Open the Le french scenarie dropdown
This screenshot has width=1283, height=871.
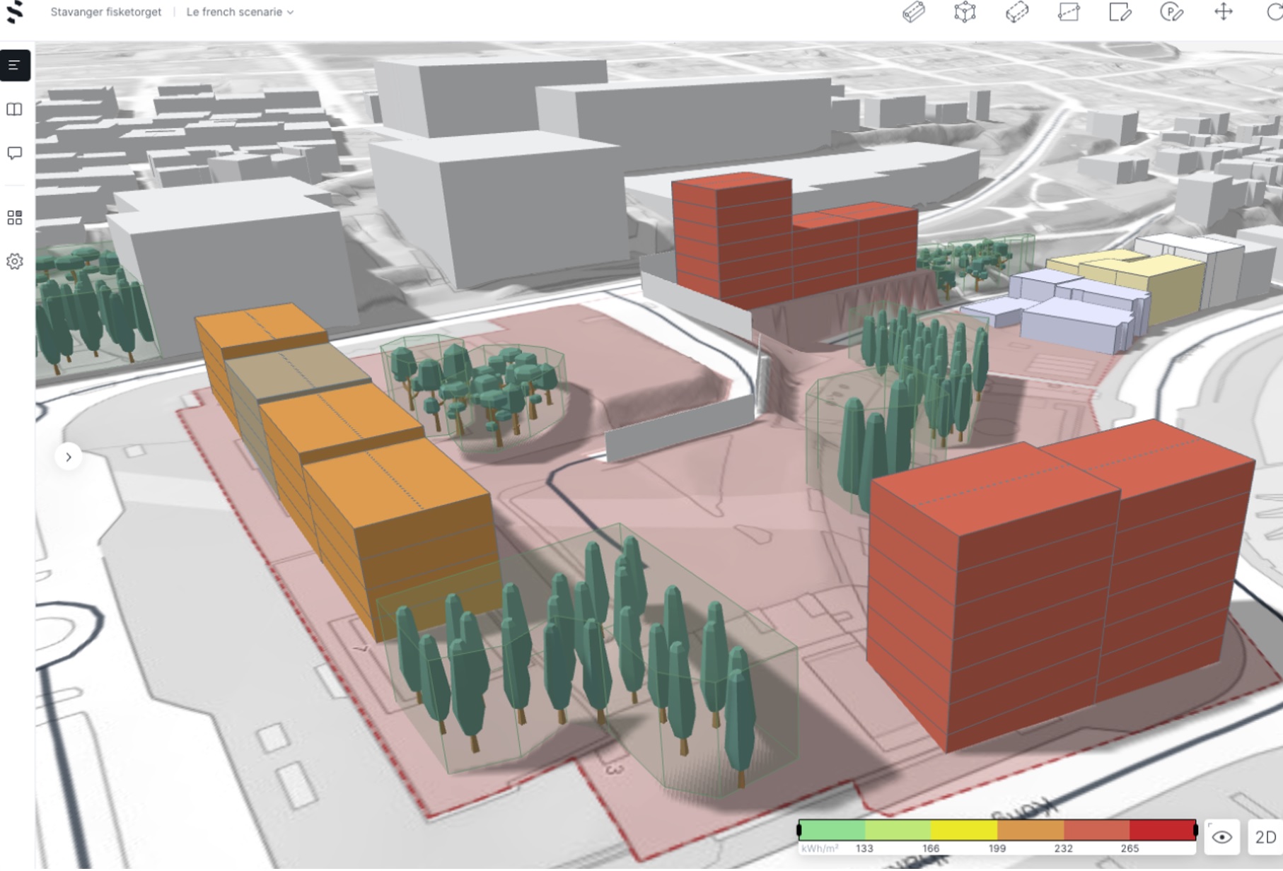click(240, 12)
